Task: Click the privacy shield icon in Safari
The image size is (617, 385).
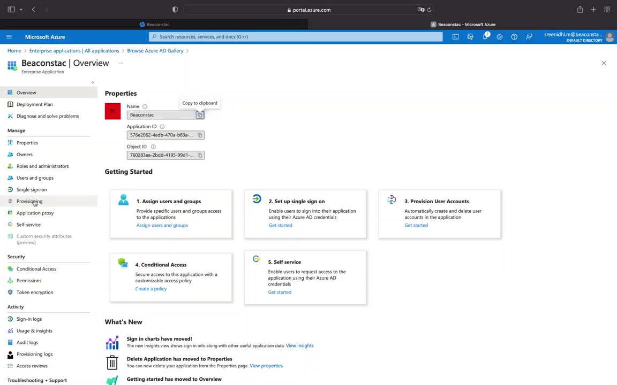Action: 175,10
